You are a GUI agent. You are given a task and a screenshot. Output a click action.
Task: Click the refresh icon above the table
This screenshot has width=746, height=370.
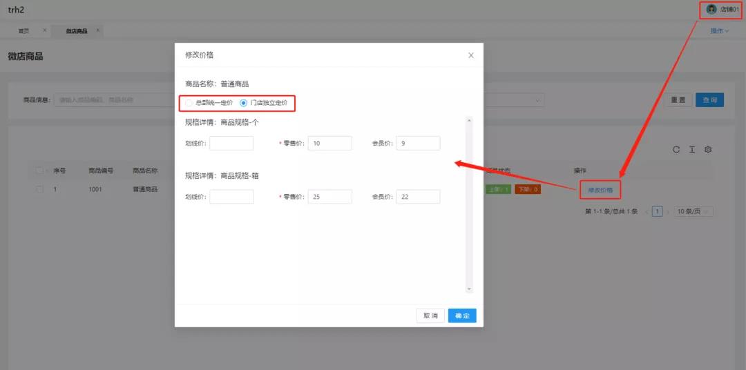pos(676,150)
